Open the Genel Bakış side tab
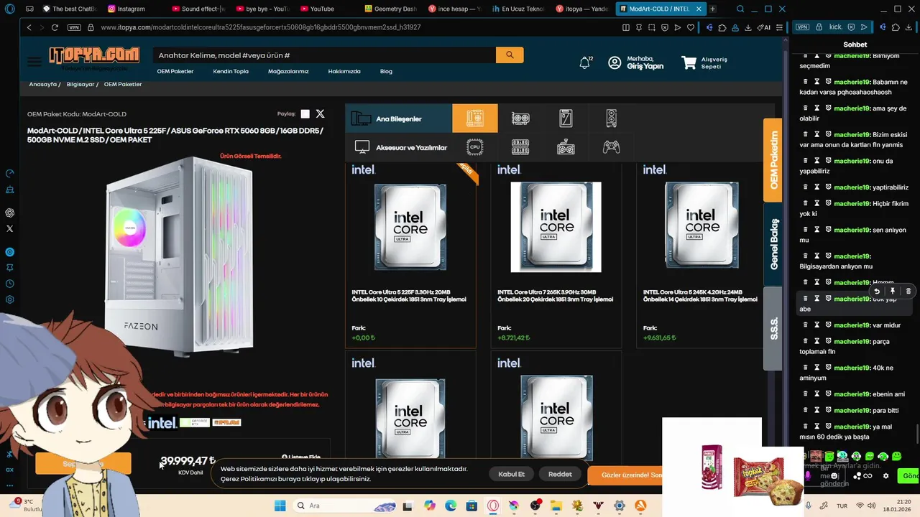 click(773, 244)
